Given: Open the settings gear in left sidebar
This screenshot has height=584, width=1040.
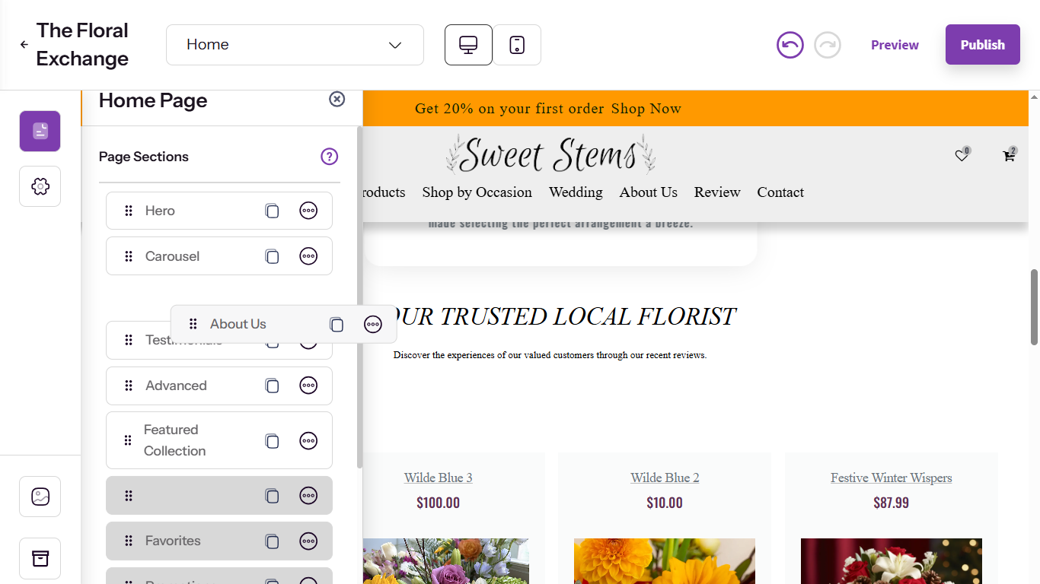Looking at the screenshot, I should click(x=40, y=186).
